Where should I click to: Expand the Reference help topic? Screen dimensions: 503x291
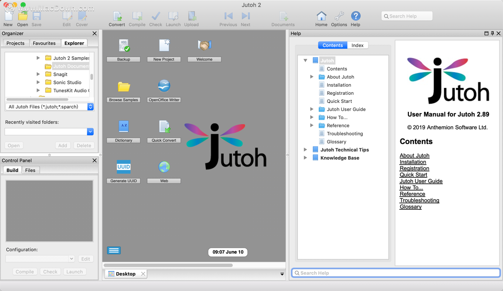point(312,125)
